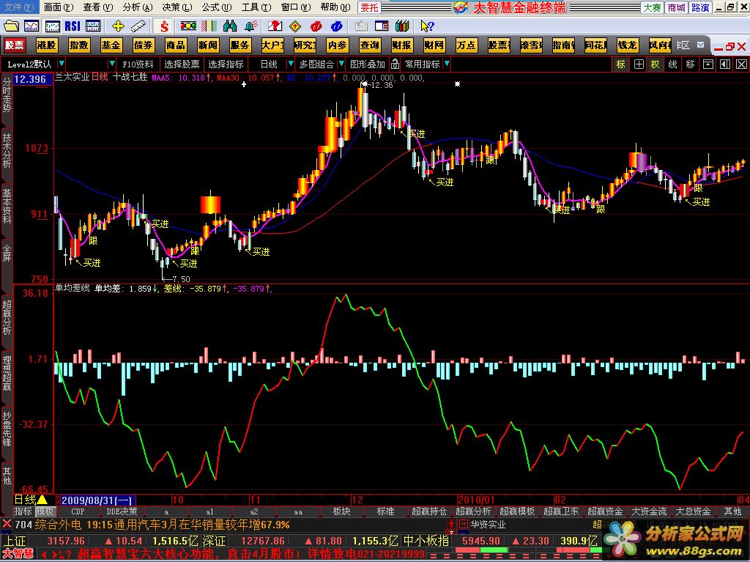
Task: Click the line chart toolbar icon
Action: coord(31,26)
